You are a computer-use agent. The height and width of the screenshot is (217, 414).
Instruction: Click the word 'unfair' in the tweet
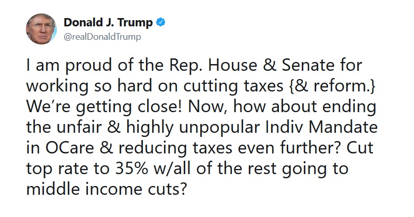(x=79, y=127)
